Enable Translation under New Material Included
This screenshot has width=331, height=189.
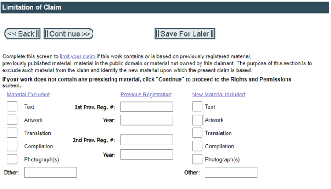(197, 133)
